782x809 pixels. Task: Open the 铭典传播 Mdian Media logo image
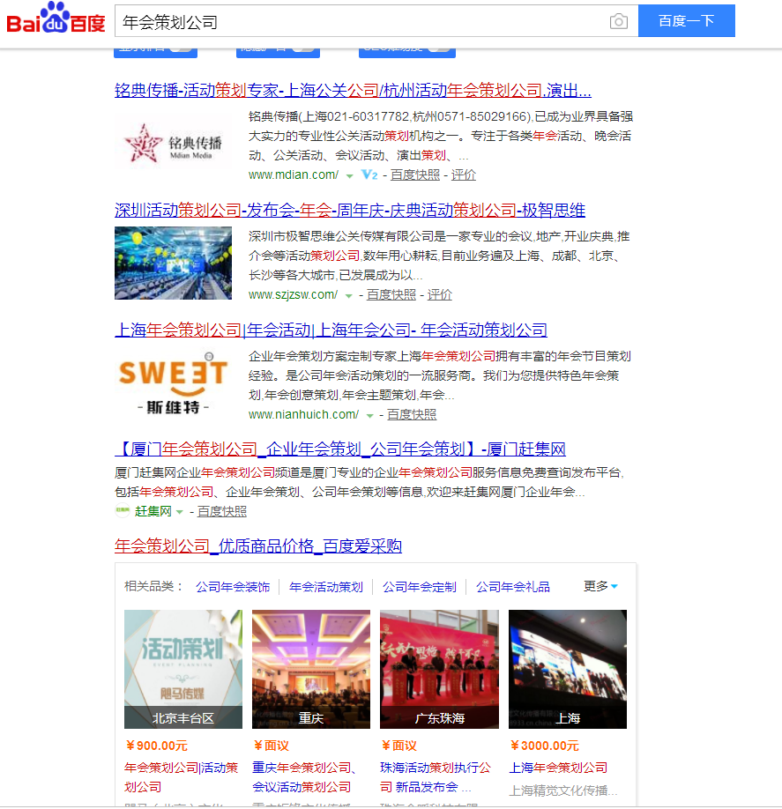[174, 143]
